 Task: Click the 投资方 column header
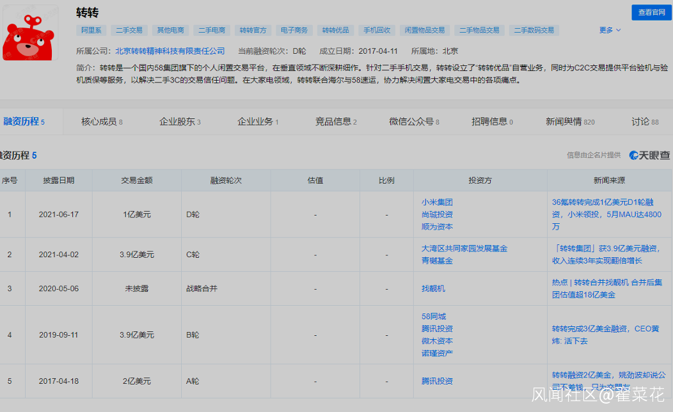480,180
